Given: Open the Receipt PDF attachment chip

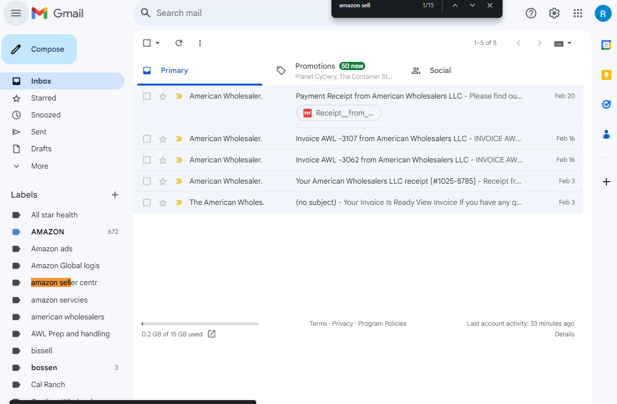Looking at the screenshot, I should 339,113.
